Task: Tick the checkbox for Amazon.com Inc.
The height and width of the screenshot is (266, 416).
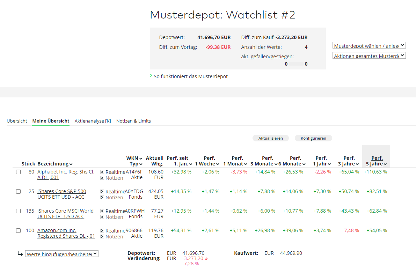Action: [x=18, y=231]
